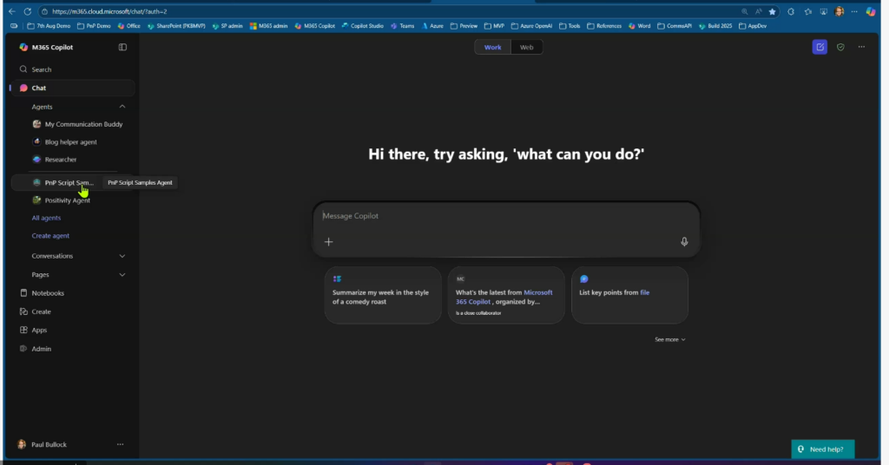Open the Build 2025 bookmark

(x=715, y=26)
